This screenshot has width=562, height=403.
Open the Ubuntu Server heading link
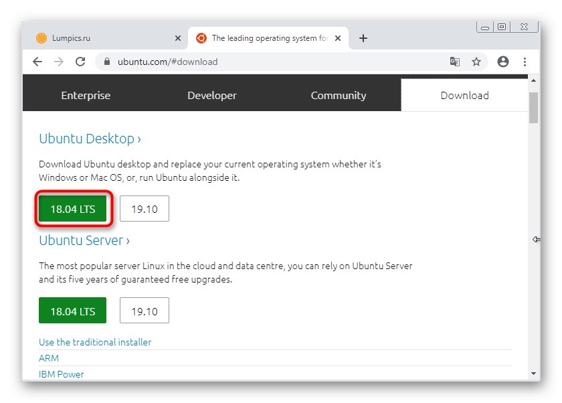84,240
